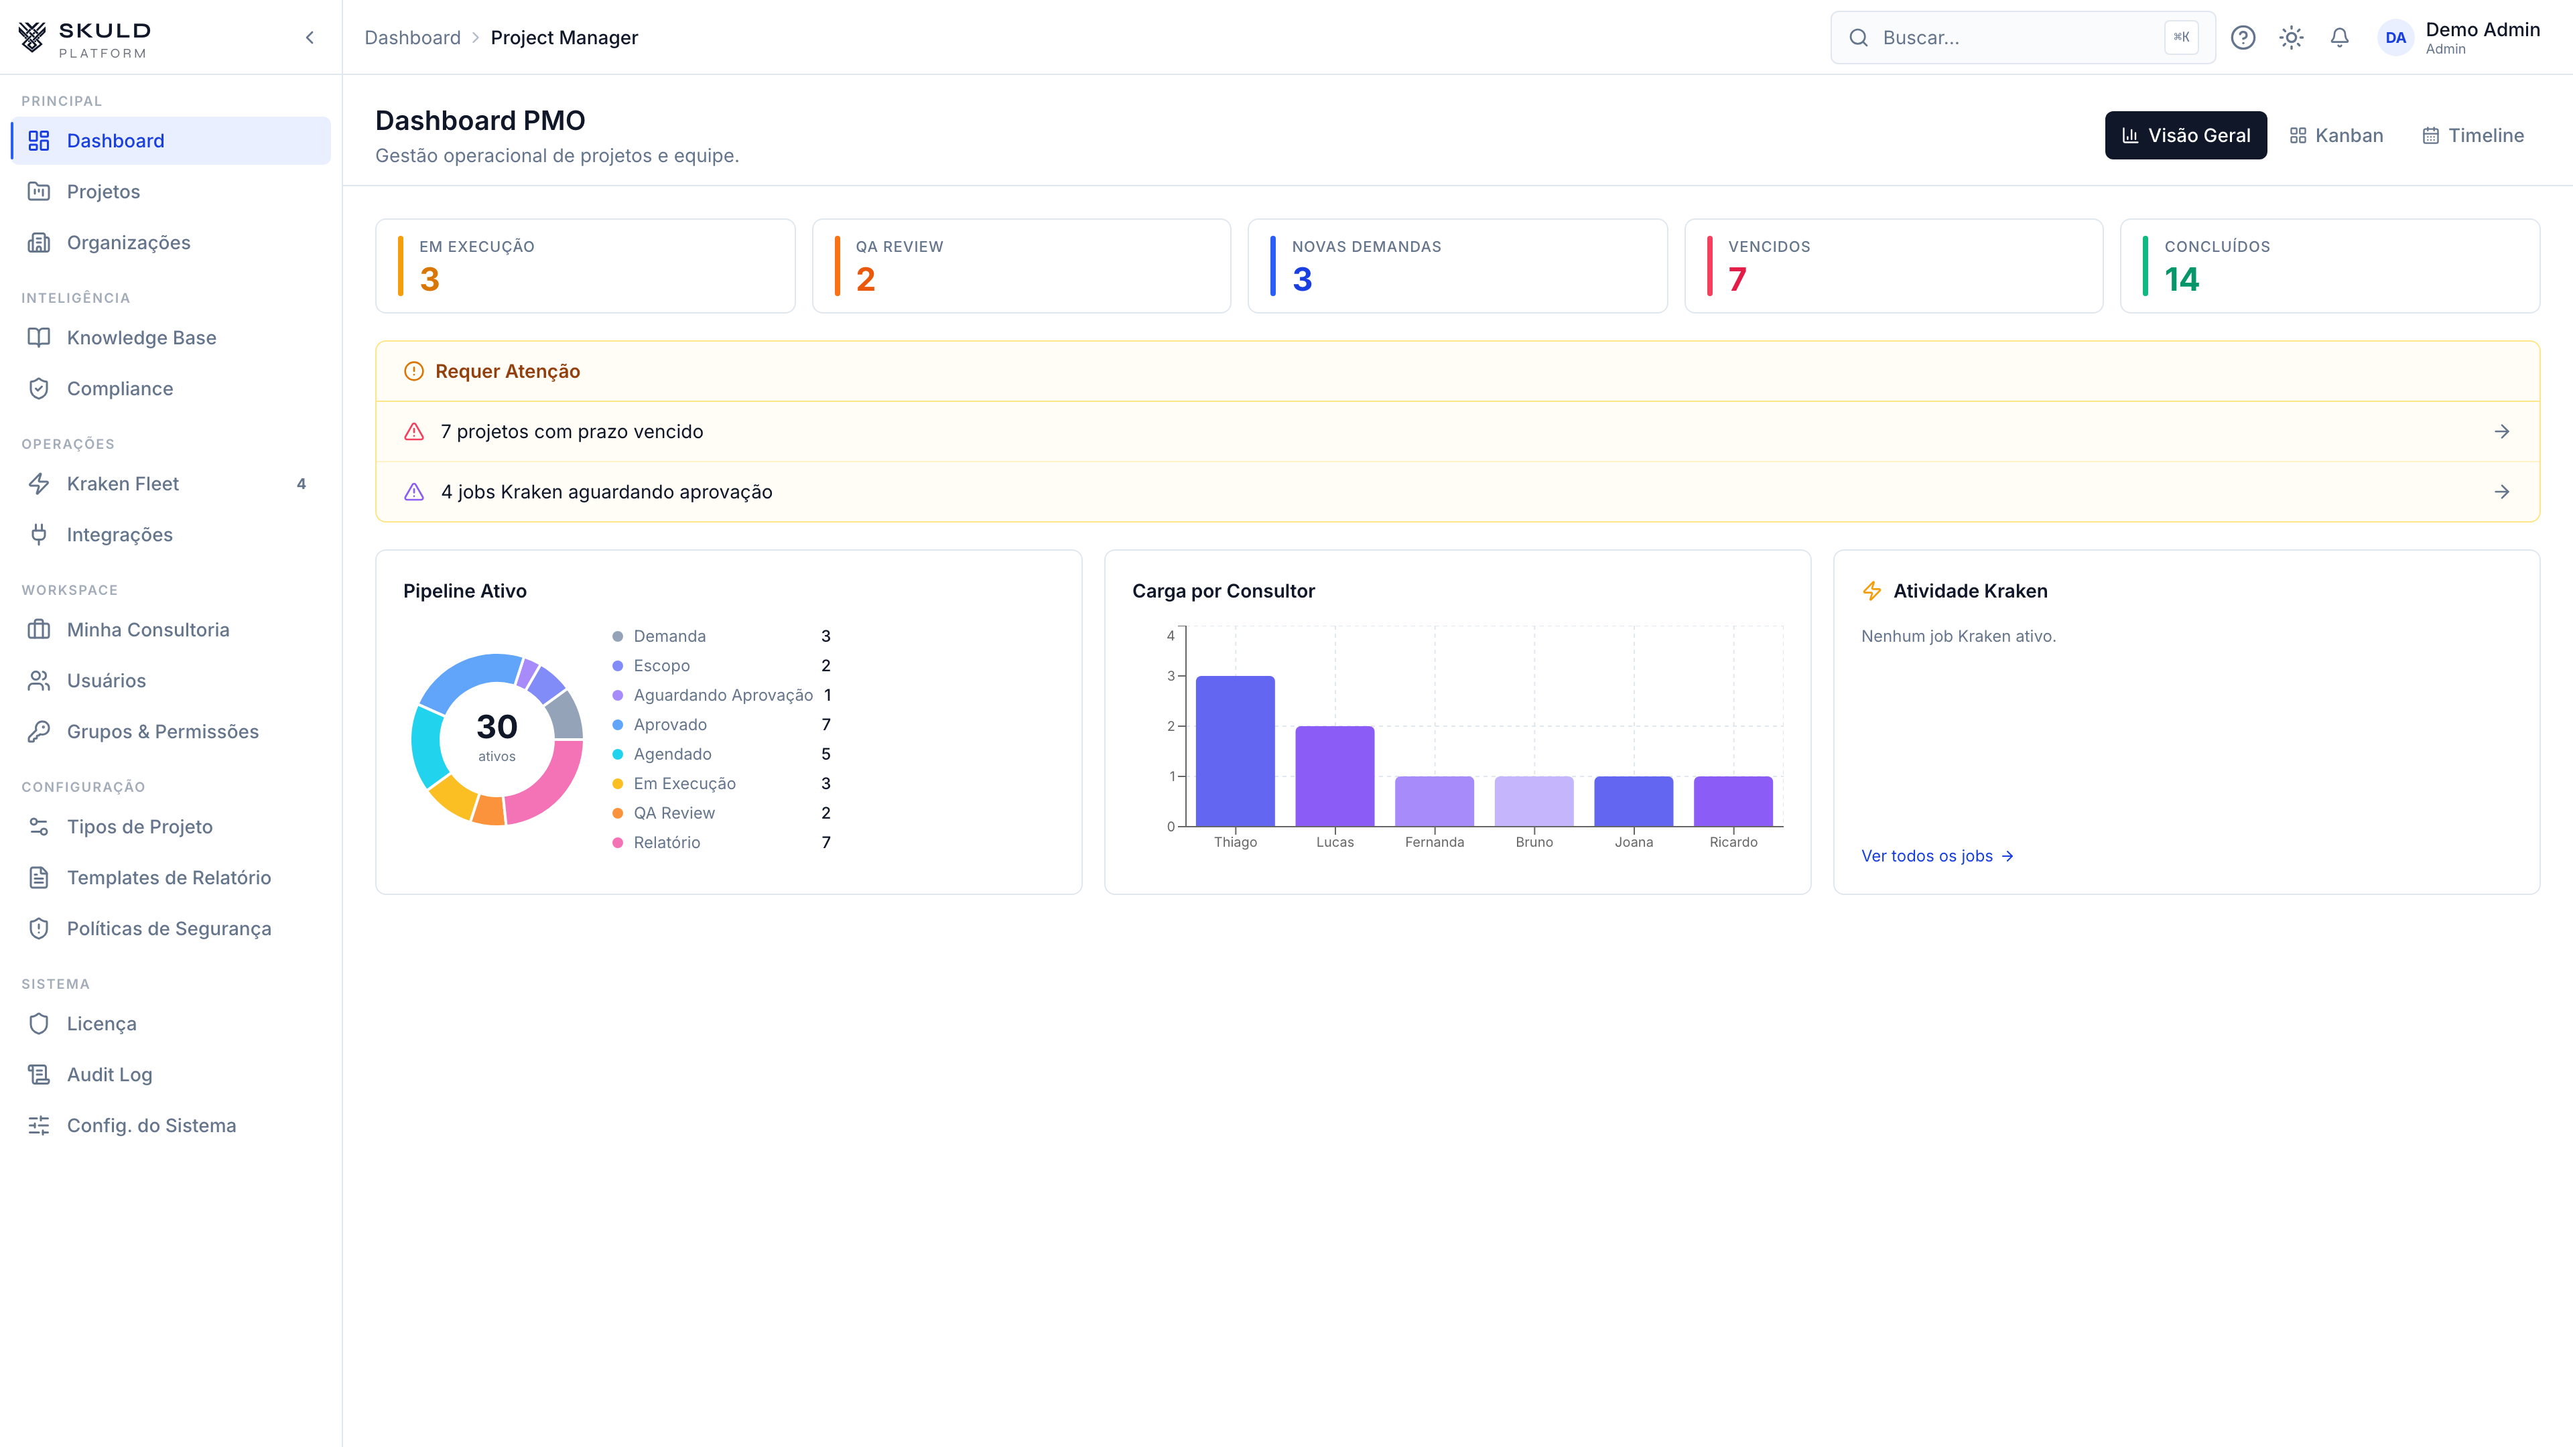
Task: Collapse the sidebar with the chevron
Action: 309,37
